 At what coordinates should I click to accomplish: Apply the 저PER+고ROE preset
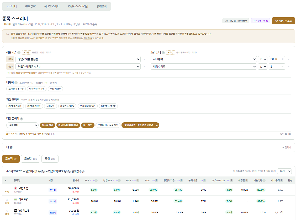pos(108,106)
